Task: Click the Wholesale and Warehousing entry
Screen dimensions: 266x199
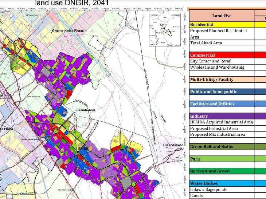Action: [x=217, y=68]
